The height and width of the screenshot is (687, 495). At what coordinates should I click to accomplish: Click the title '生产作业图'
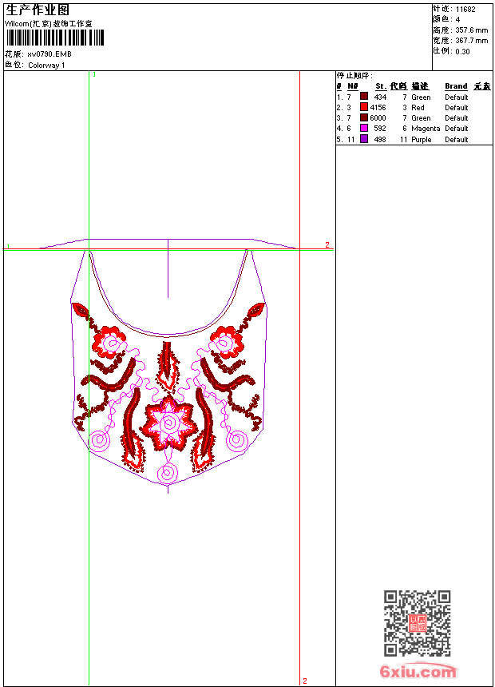pos(38,10)
